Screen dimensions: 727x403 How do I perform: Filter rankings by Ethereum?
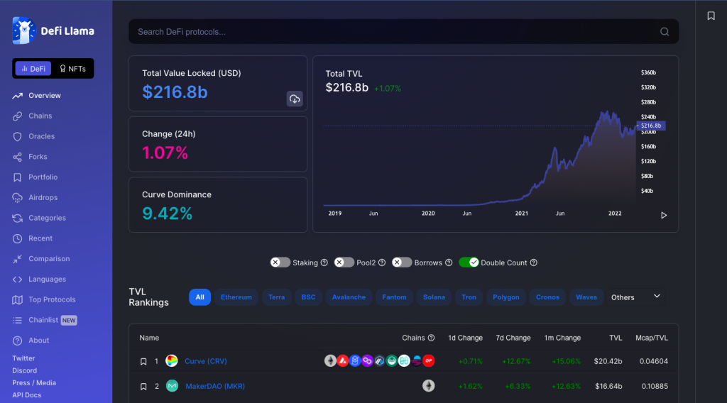(236, 297)
